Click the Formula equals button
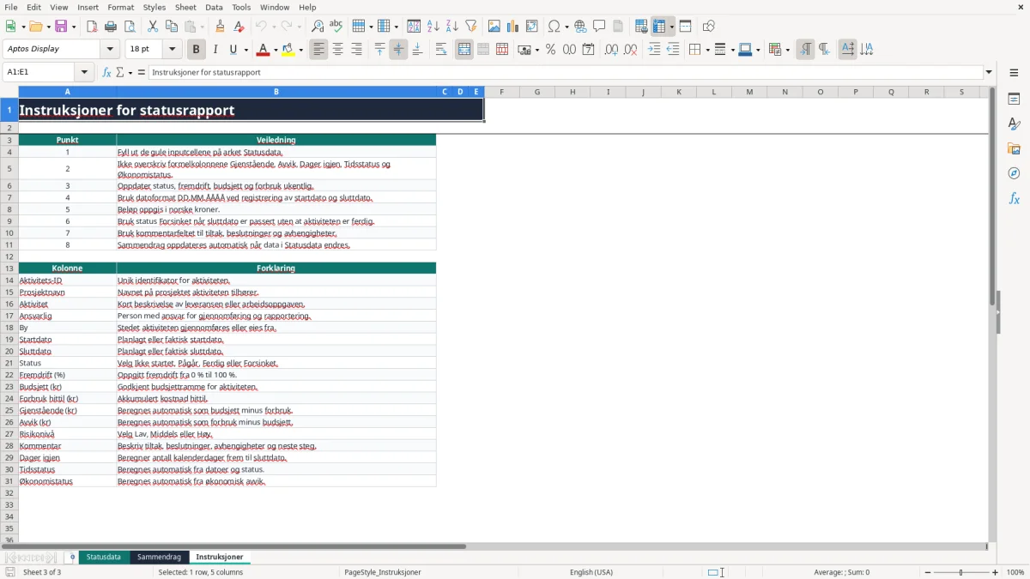 (141, 72)
